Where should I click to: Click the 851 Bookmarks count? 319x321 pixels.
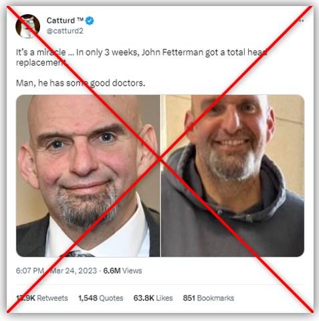click(209, 298)
